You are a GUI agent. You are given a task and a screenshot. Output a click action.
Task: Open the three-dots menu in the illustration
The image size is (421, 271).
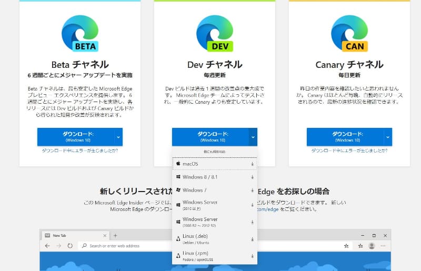pos(383,246)
